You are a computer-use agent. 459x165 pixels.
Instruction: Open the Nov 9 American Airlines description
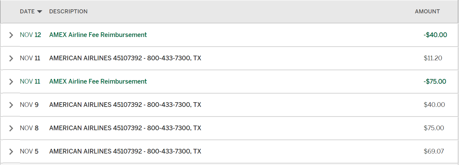[125, 105]
